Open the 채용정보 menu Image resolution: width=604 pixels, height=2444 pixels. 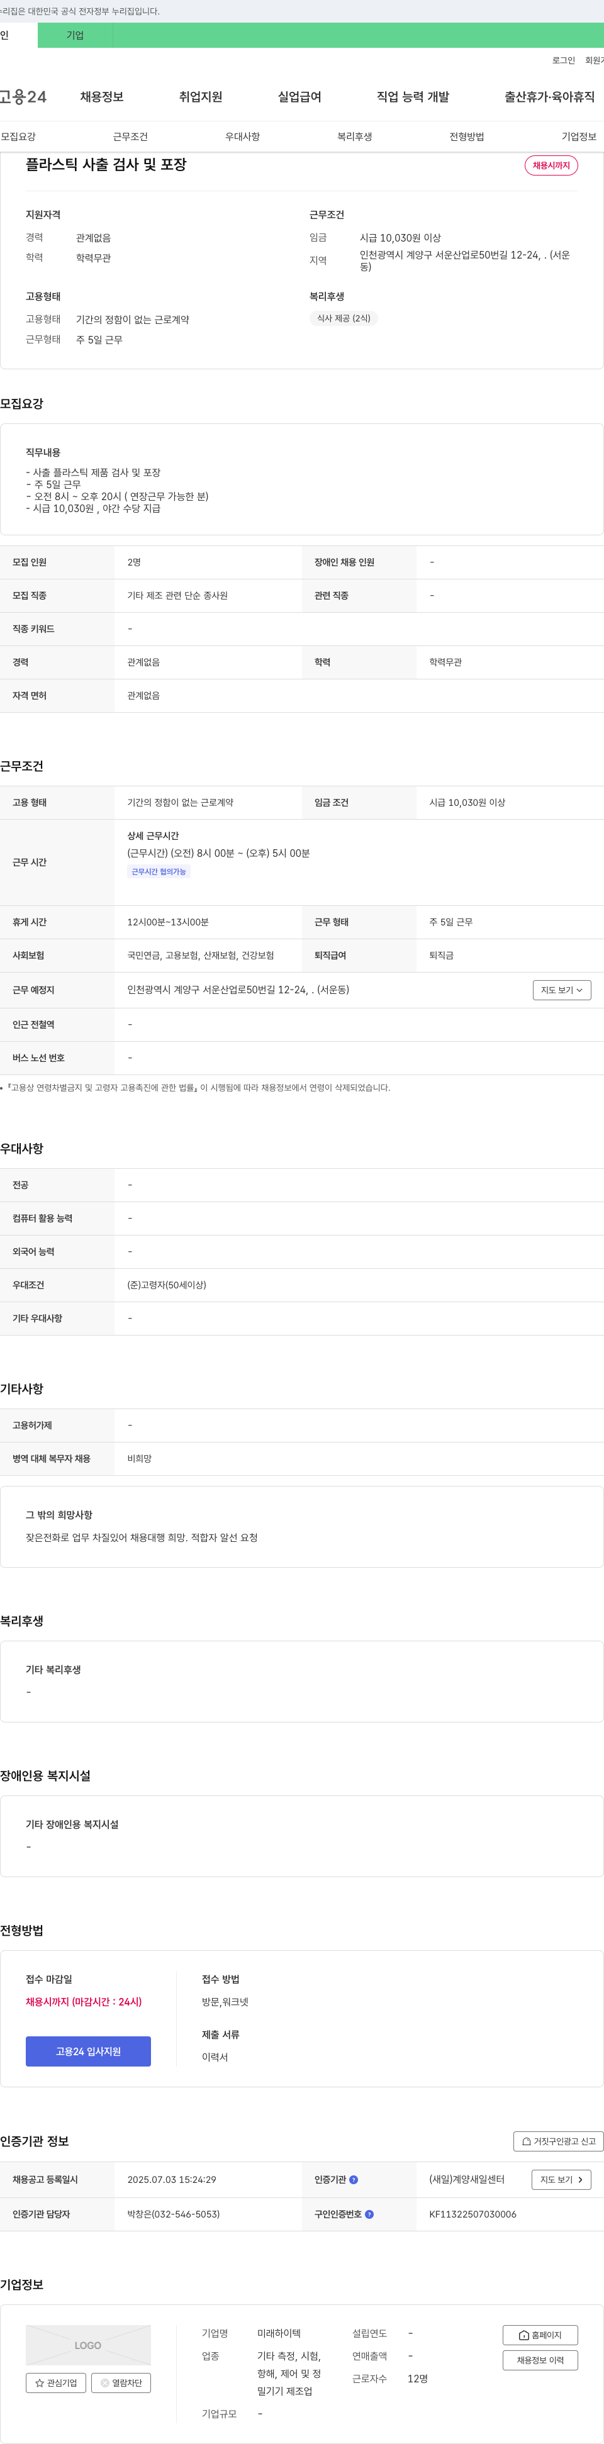(101, 97)
